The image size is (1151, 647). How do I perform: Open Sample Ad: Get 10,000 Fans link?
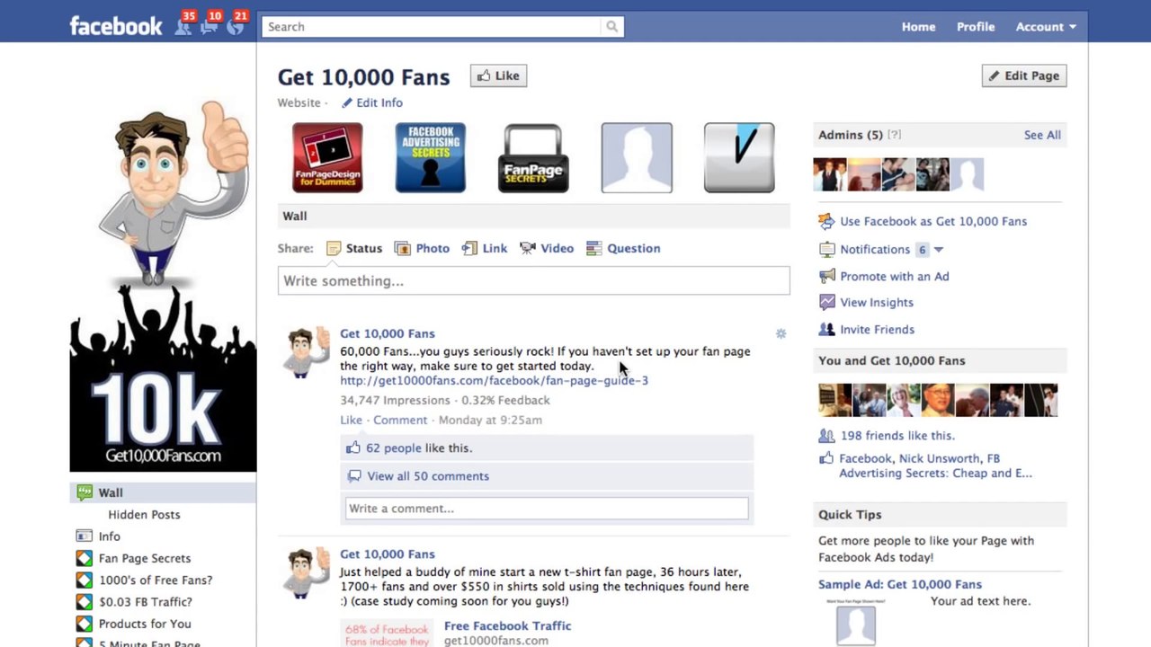click(x=900, y=584)
